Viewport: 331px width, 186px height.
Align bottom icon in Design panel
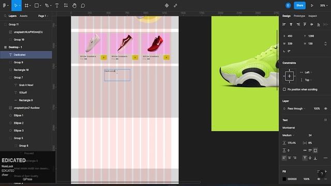(x=319, y=24)
